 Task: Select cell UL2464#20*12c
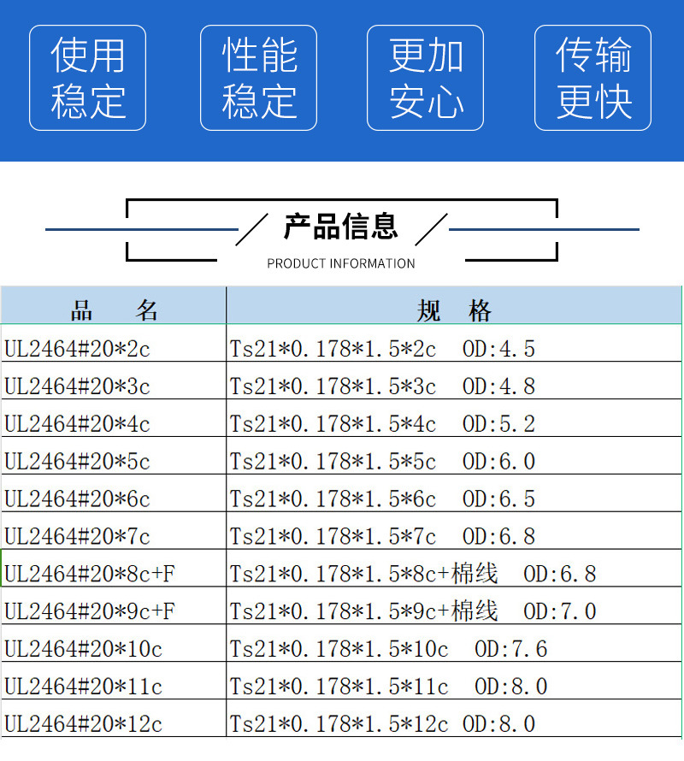point(114,718)
